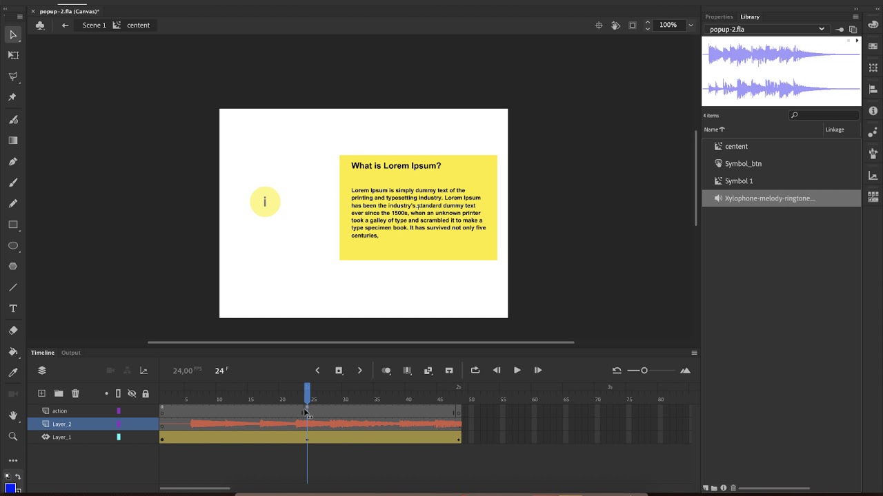Toggle the Rotation tool on stage bar
883x496 pixels.
pyautogui.click(x=616, y=25)
